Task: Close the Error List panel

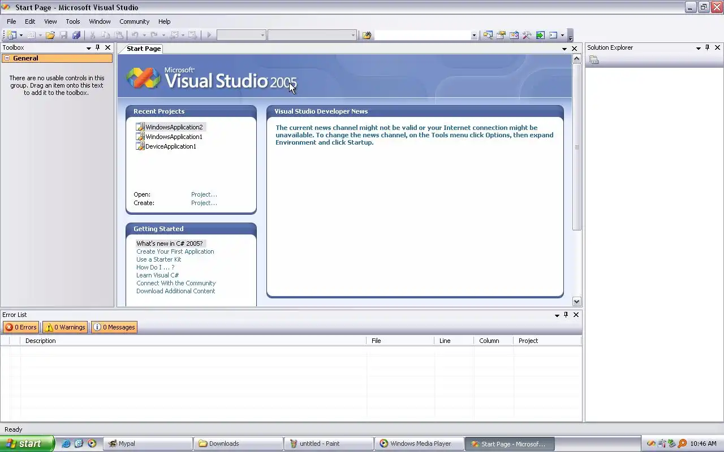Action: (x=576, y=315)
